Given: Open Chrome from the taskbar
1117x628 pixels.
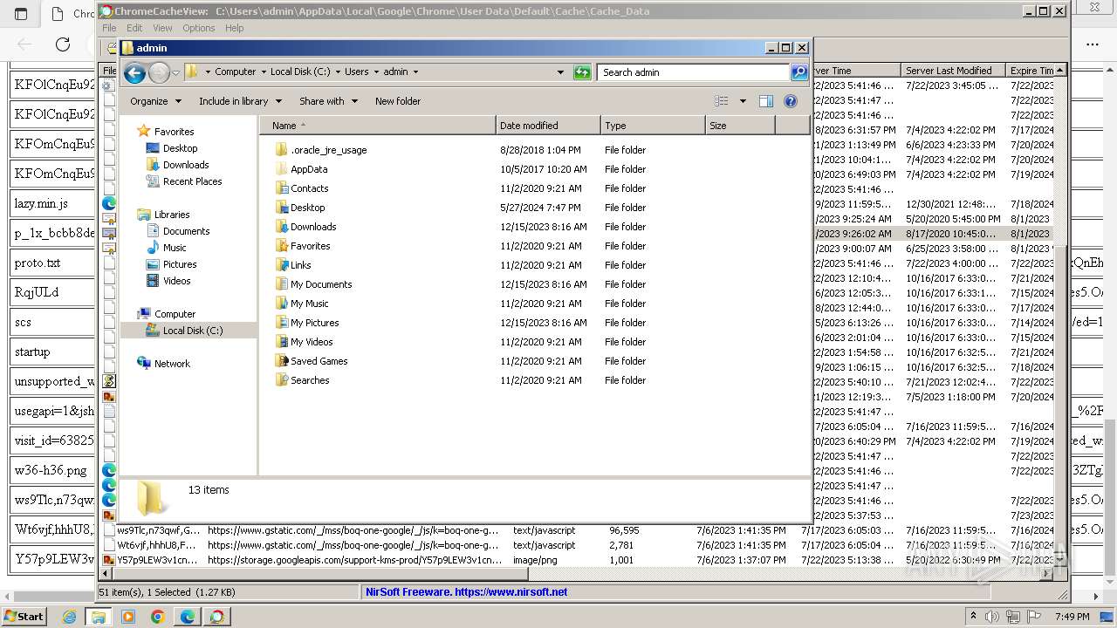Looking at the screenshot, I should [158, 617].
